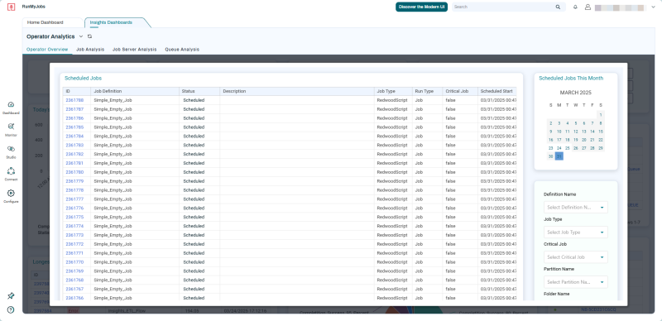Open the help question mark icon
This screenshot has width=662, height=321.
point(11,309)
